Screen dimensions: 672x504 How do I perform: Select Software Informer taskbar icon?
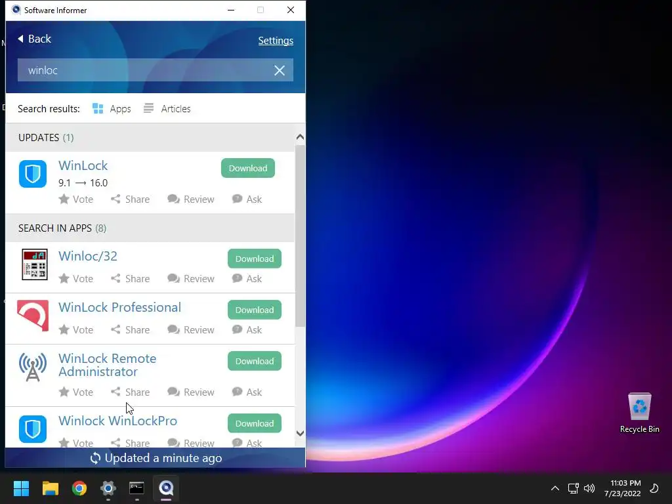pyautogui.click(x=166, y=488)
